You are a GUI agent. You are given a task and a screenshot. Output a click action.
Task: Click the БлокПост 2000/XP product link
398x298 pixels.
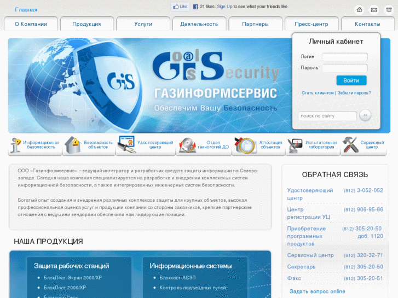[65, 288]
